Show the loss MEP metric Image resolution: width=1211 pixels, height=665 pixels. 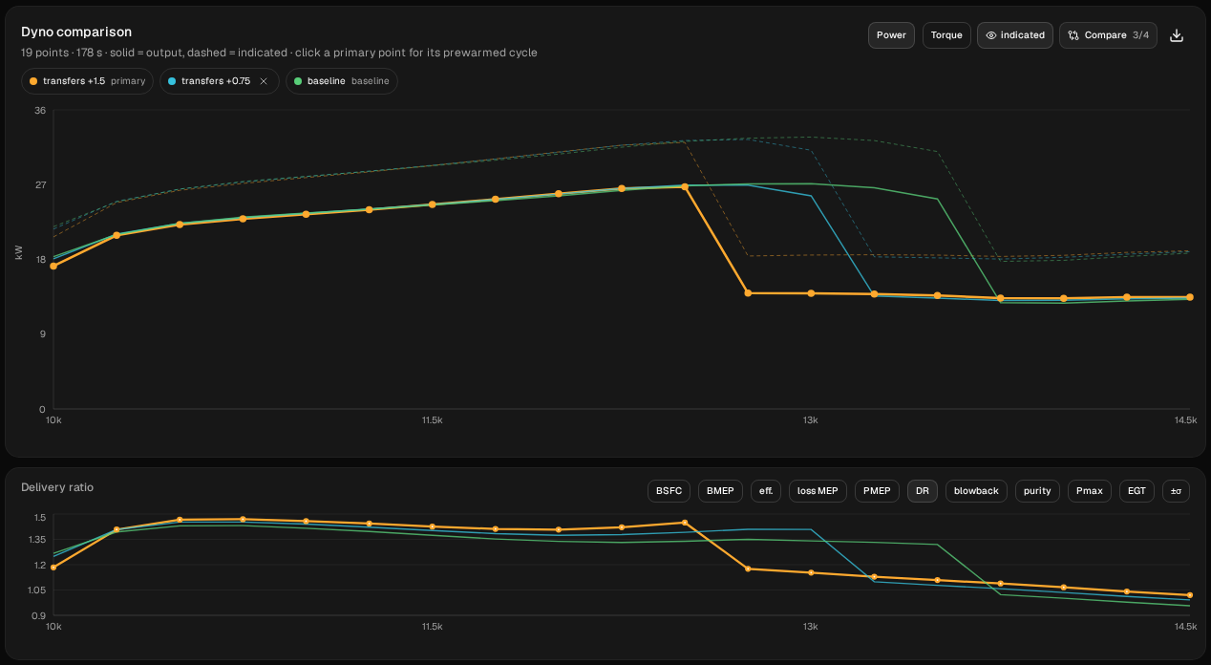click(818, 491)
